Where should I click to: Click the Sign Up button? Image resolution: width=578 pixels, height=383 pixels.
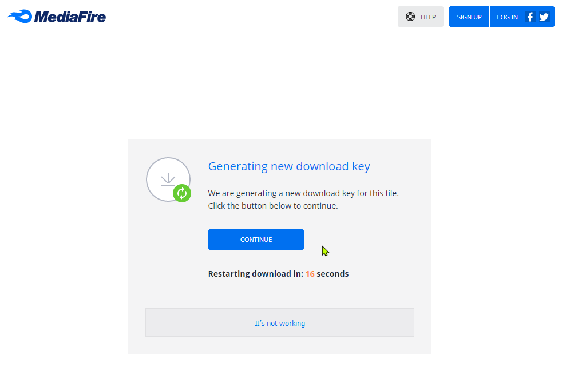point(469,17)
